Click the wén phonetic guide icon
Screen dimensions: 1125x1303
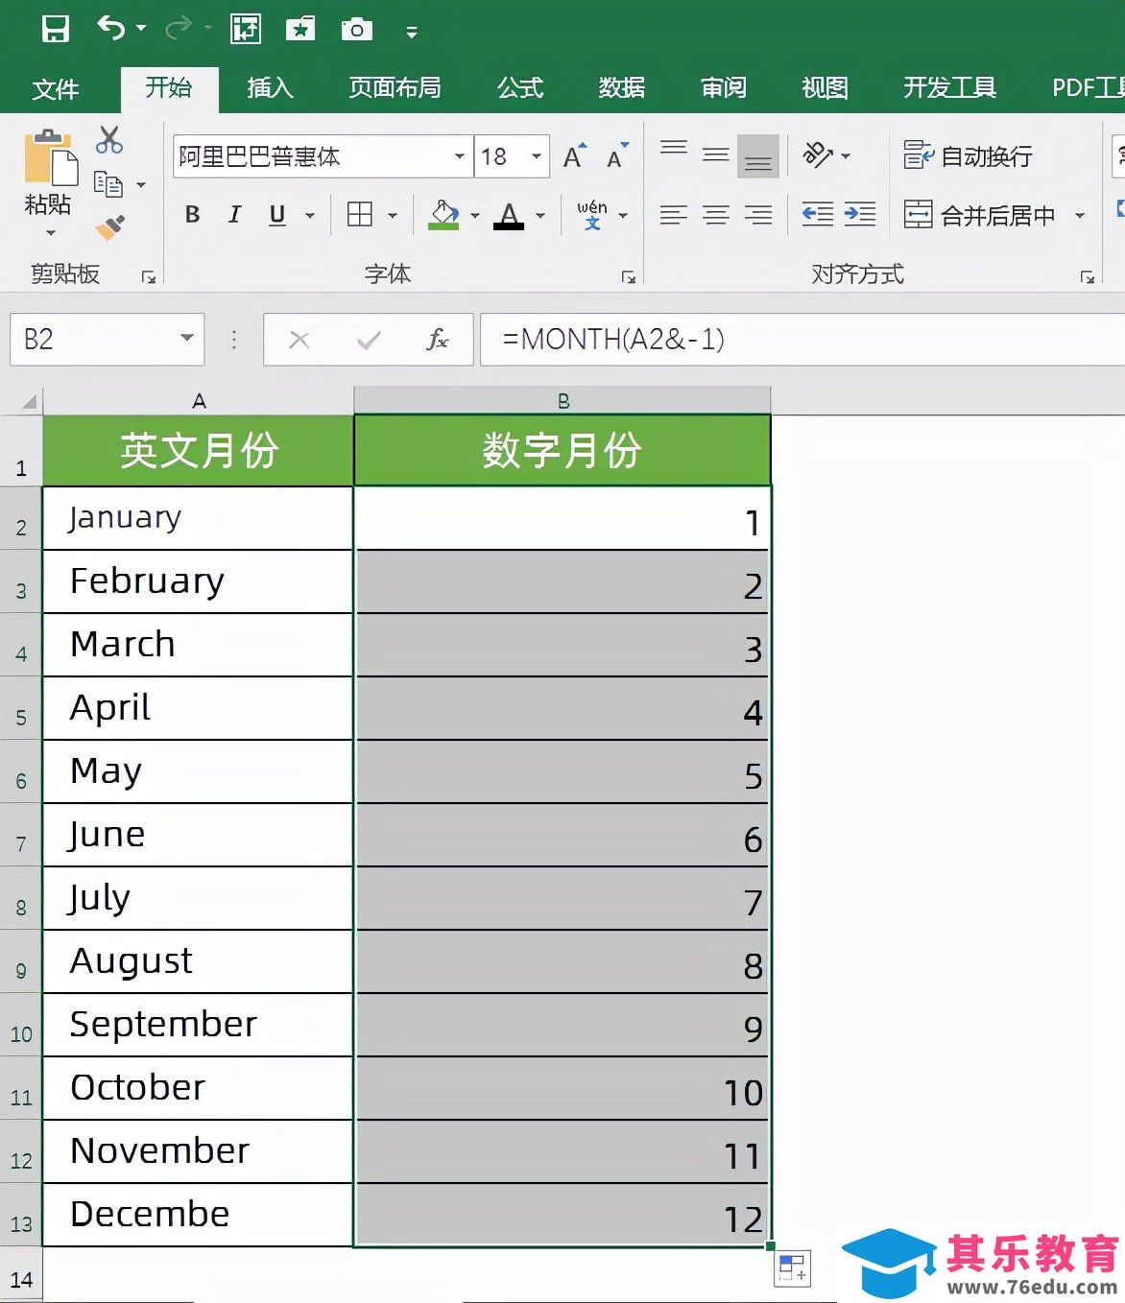pos(592,215)
